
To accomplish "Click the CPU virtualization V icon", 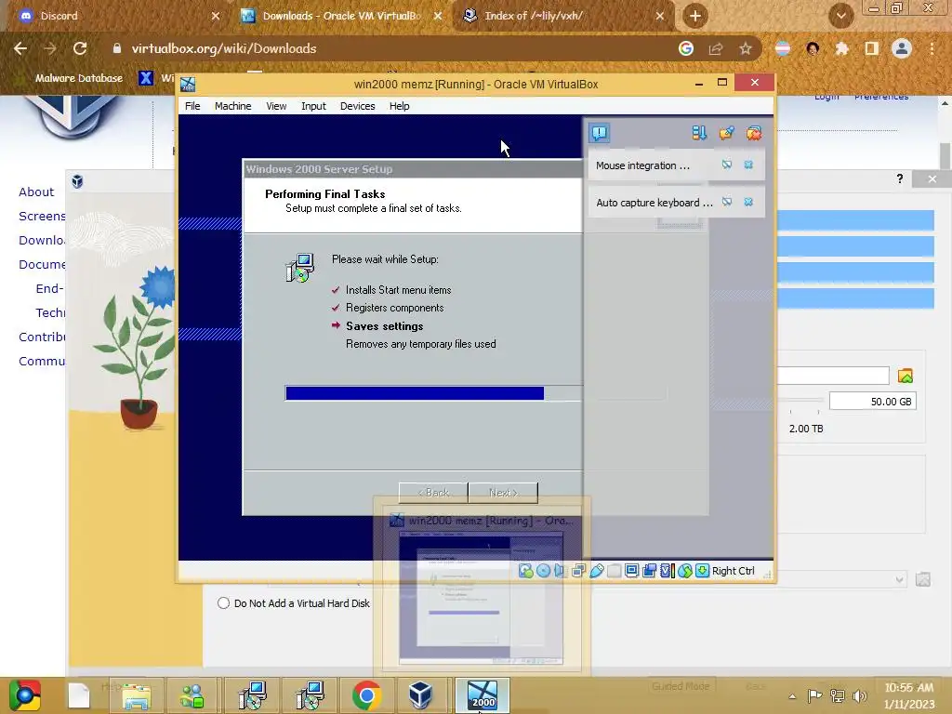I will coord(667,571).
